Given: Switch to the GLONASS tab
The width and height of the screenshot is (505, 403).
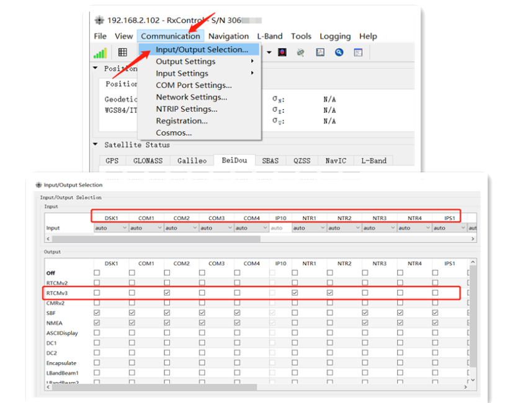Looking at the screenshot, I should [148, 161].
